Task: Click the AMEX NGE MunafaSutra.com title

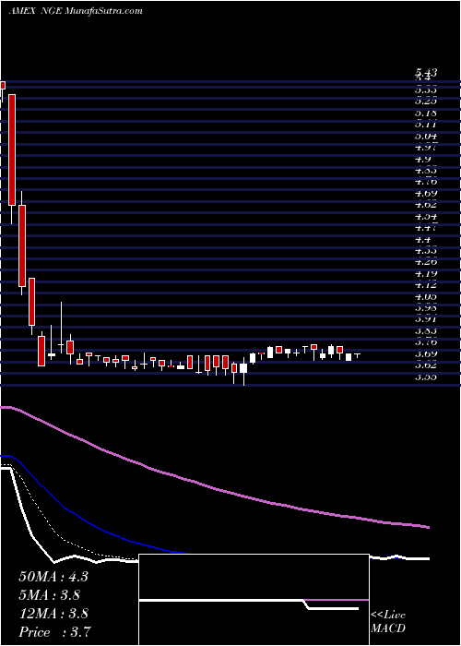Action: coord(76,11)
